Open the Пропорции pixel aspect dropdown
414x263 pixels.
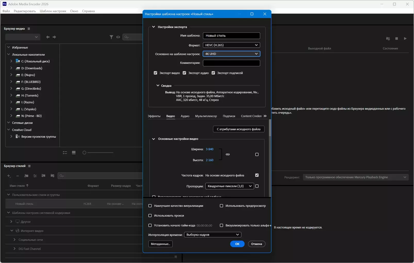click(229, 186)
